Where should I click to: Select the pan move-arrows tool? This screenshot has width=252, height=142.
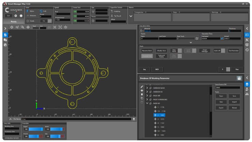click(28, 27)
